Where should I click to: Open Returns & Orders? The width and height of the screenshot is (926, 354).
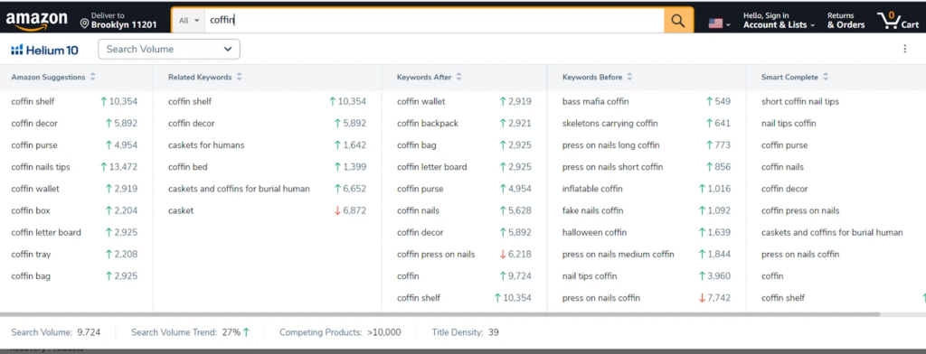coord(846,21)
